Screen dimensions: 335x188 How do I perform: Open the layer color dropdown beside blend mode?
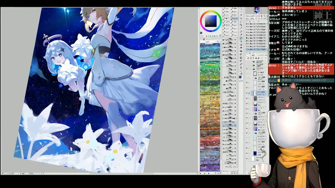tap(248, 55)
